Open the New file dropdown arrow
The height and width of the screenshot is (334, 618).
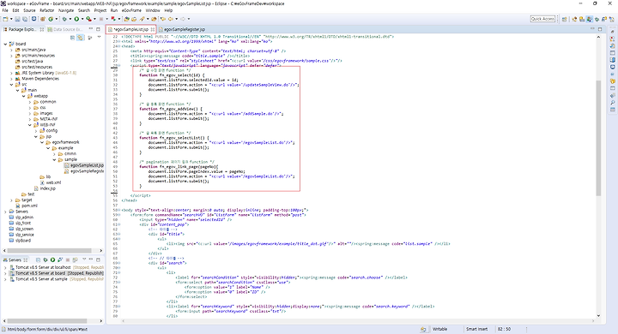11,19
